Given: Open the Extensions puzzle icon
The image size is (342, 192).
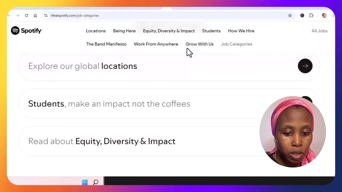Looking at the screenshot, I should pos(311,15).
